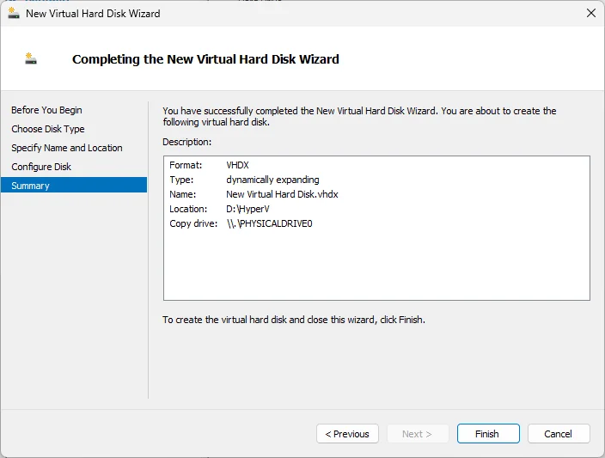The image size is (605, 458).
Task: Go back with the Previous button
Action: (x=347, y=434)
